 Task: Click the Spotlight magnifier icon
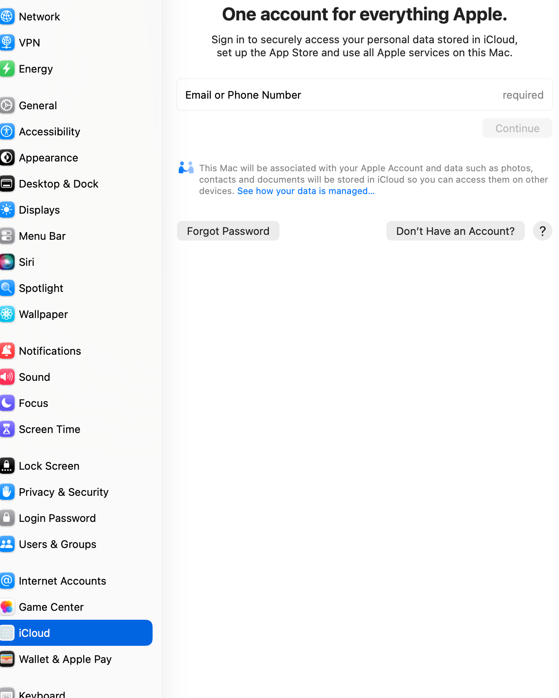[7, 288]
